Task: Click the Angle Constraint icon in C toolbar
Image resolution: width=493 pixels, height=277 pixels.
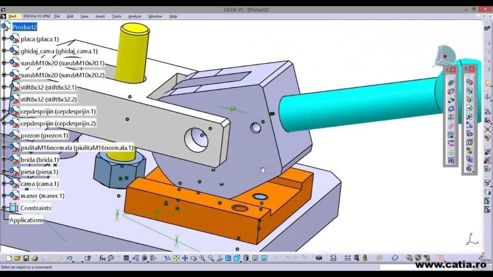Action: point(451,109)
